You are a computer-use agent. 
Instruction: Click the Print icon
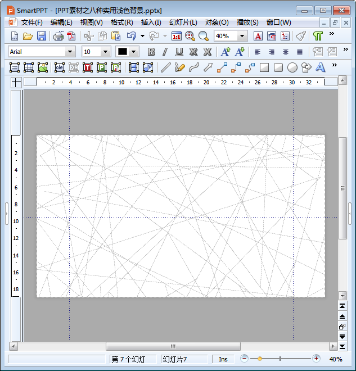tap(58, 36)
